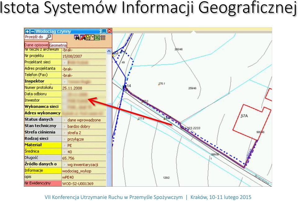Click the 'Telefon (Fax)' field label
This screenshot has height=201, width=298.
(36, 75)
